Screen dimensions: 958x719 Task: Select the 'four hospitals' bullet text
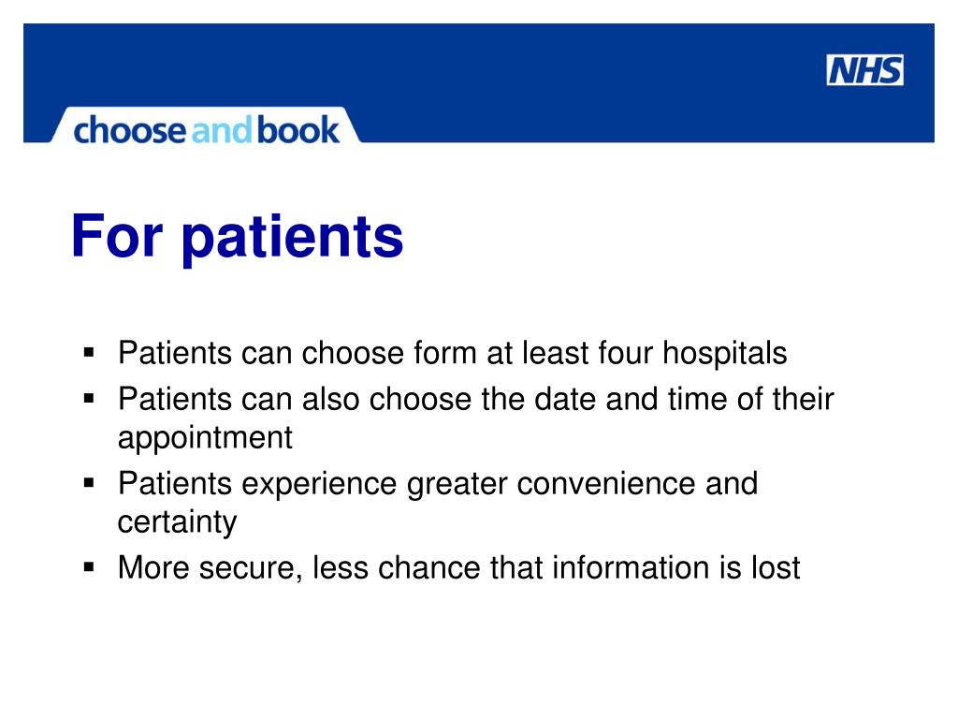[x=452, y=353]
